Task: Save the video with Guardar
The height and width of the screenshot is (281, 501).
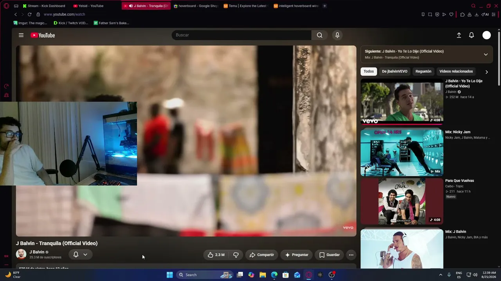Action: (x=329, y=255)
